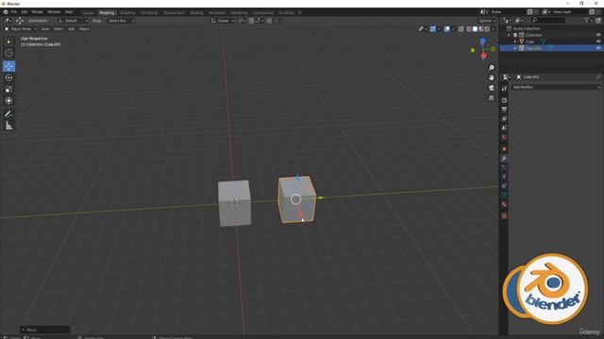Toggle the Collection exclude checkbox

[515, 35]
